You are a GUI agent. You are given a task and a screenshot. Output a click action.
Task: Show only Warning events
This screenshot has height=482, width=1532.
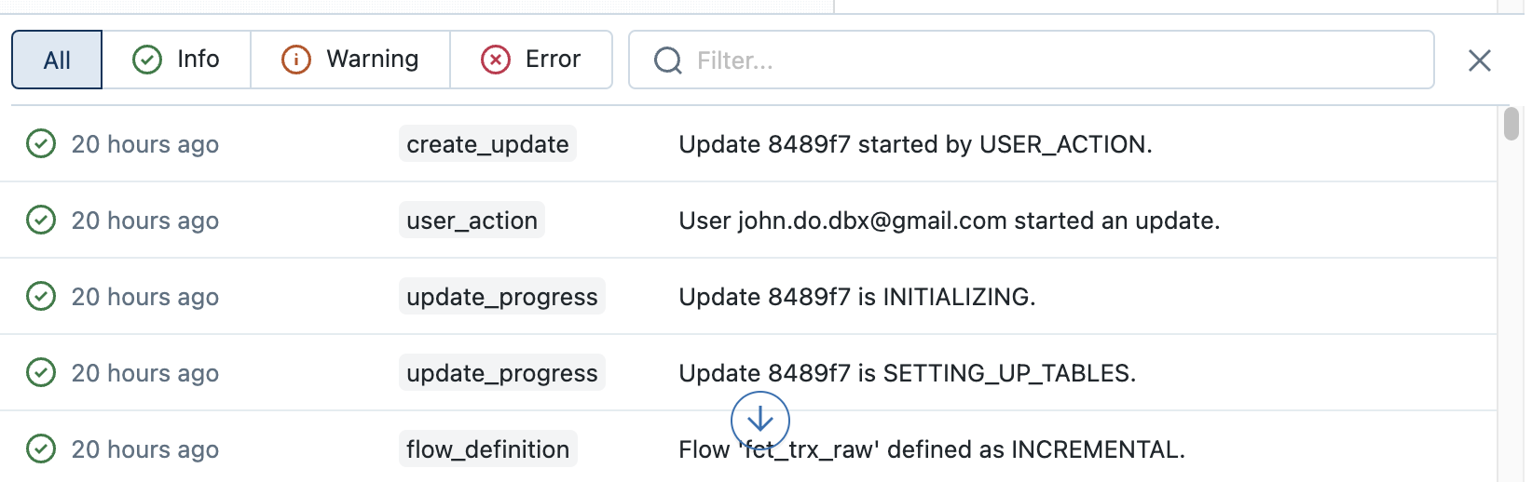click(x=350, y=60)
